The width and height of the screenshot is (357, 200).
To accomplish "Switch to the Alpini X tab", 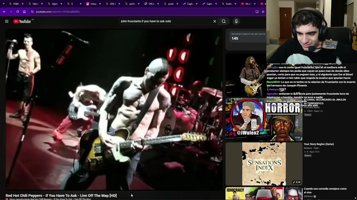I will tap(55, 4).
